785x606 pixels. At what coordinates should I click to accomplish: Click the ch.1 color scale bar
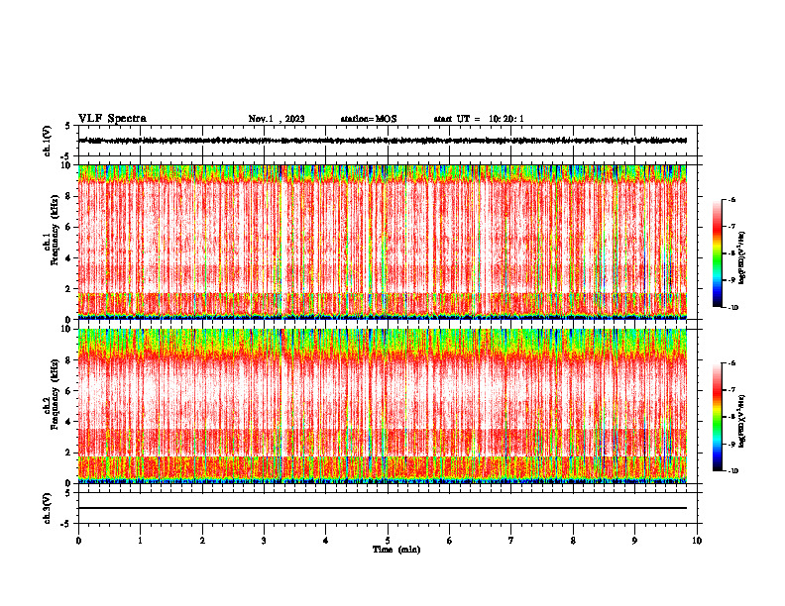click(717, 253)
